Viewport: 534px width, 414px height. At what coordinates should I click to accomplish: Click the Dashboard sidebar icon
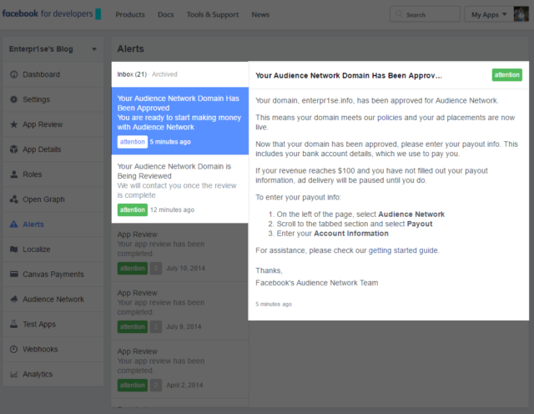[14, 74]
